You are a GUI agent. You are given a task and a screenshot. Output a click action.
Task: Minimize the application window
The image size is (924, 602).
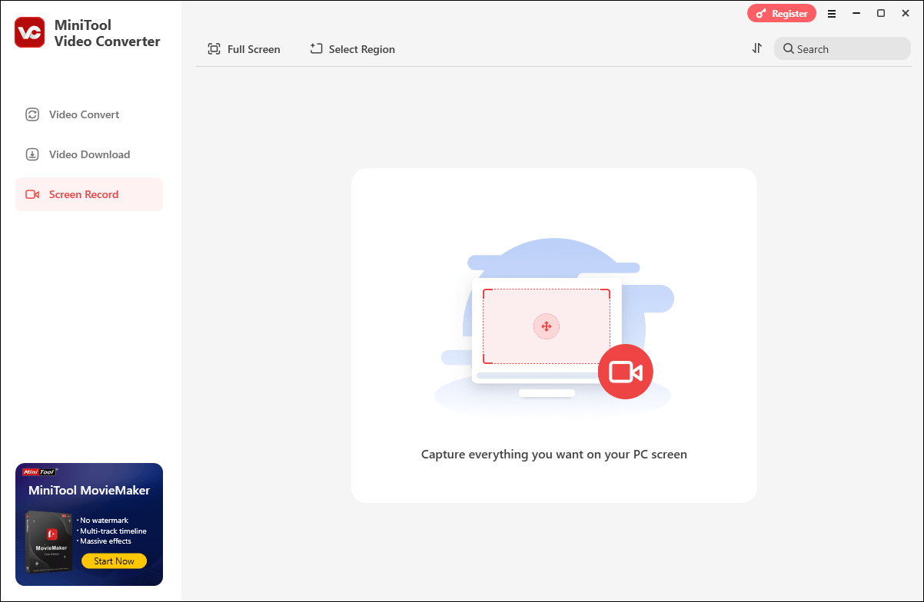pyautogui.click(x=856, y=14)
